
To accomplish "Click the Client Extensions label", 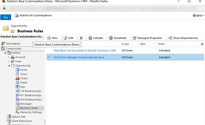I will (22, 121).
